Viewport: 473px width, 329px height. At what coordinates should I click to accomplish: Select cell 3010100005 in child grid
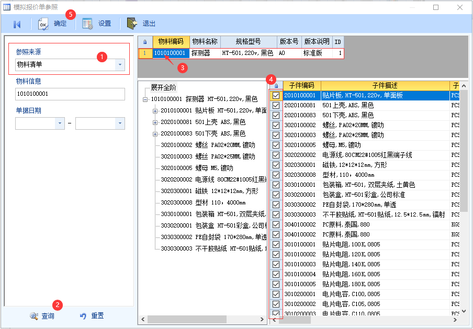(x=302, y=285)
